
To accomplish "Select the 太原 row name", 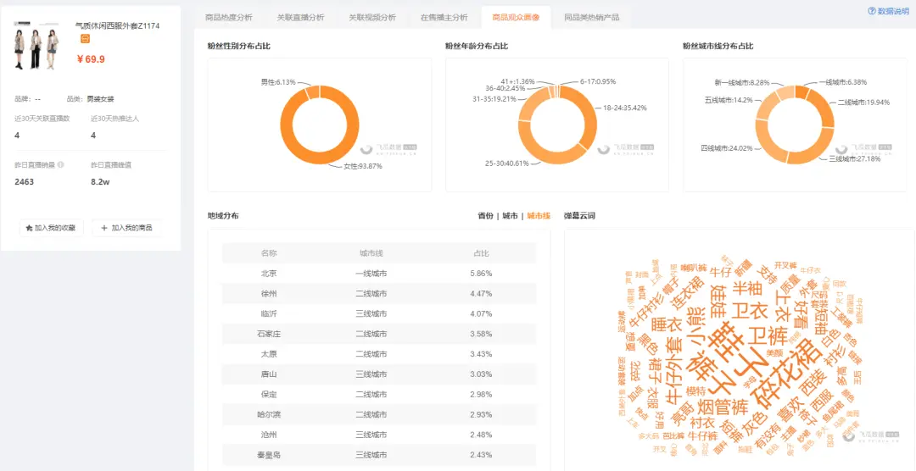I will click(x=269, y=354).
